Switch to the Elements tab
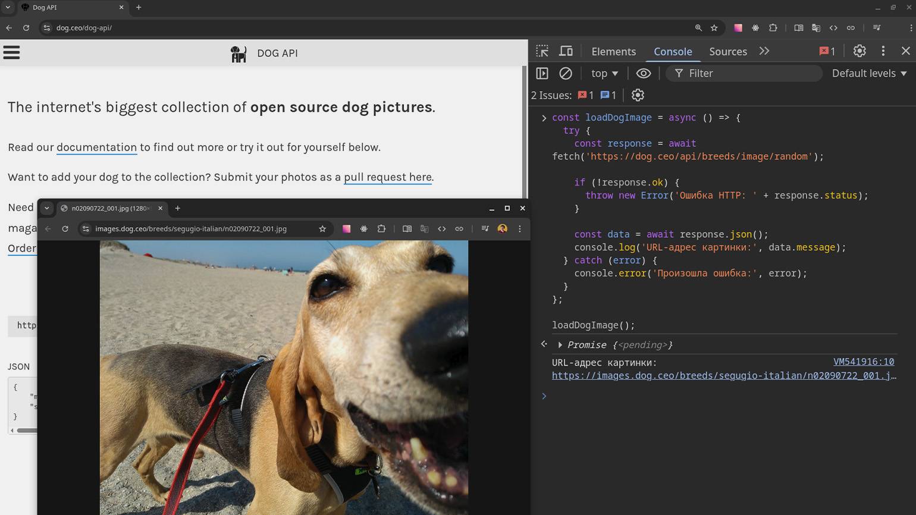This screenshot has height=515, width=916. [x=613, y=52]
